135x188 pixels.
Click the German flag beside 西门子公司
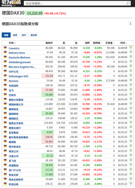[5, 170]
